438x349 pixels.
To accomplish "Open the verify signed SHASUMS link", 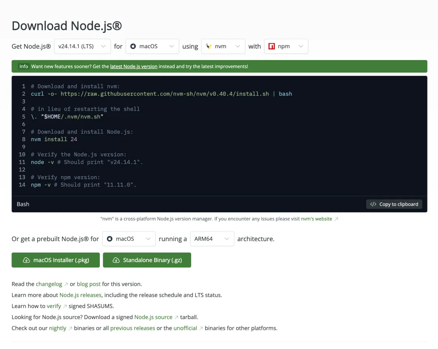I will click(54, 306).
